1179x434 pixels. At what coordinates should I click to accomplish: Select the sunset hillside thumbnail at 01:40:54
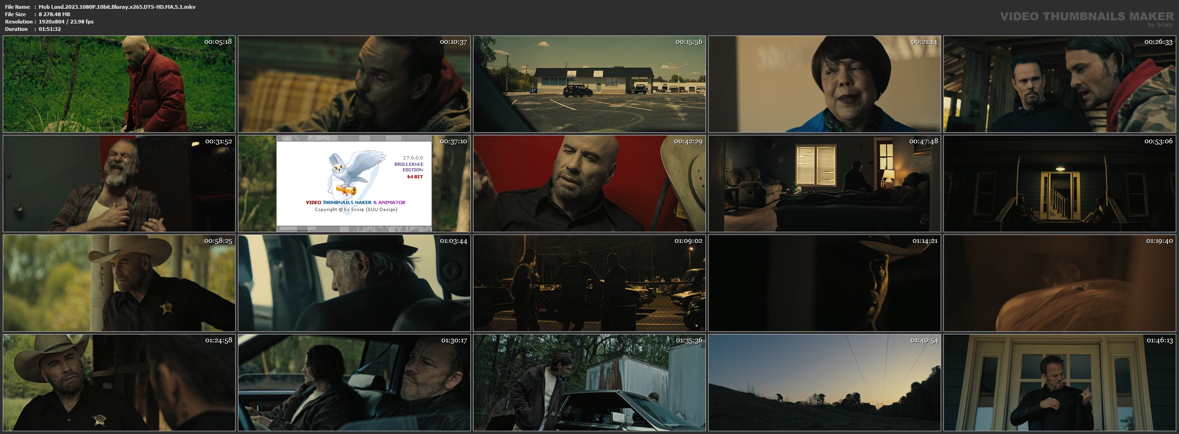coord(824,382)
